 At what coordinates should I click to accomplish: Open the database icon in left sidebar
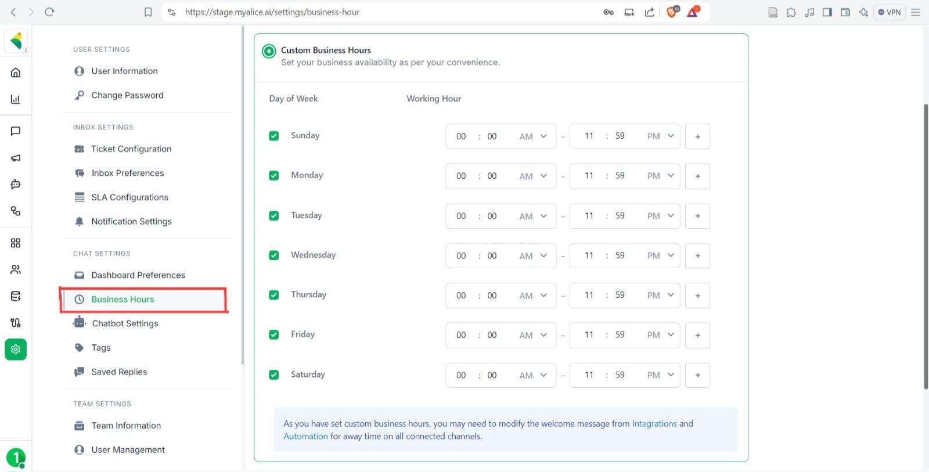(16, 296)
